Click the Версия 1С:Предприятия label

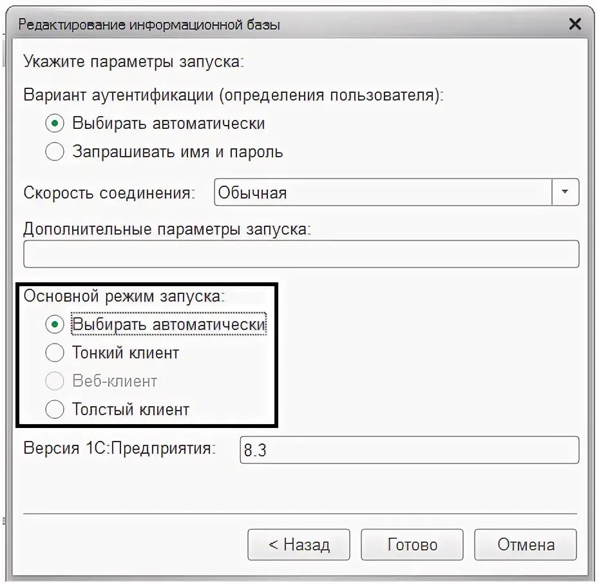(x=120, y=448)
